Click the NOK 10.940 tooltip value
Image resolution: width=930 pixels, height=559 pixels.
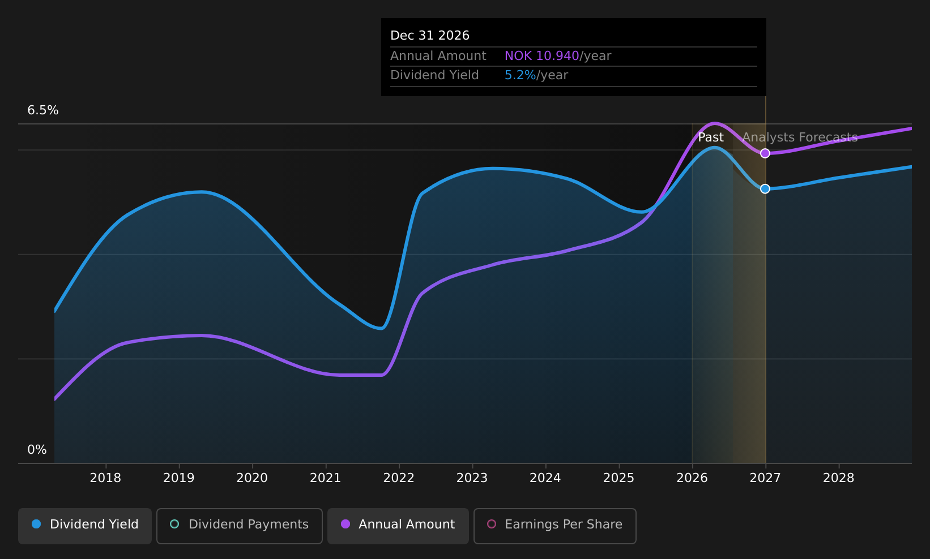pos(541,56)
